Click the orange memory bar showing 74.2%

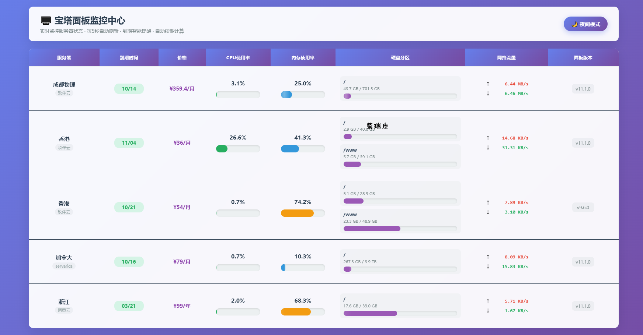pos(297,213)
